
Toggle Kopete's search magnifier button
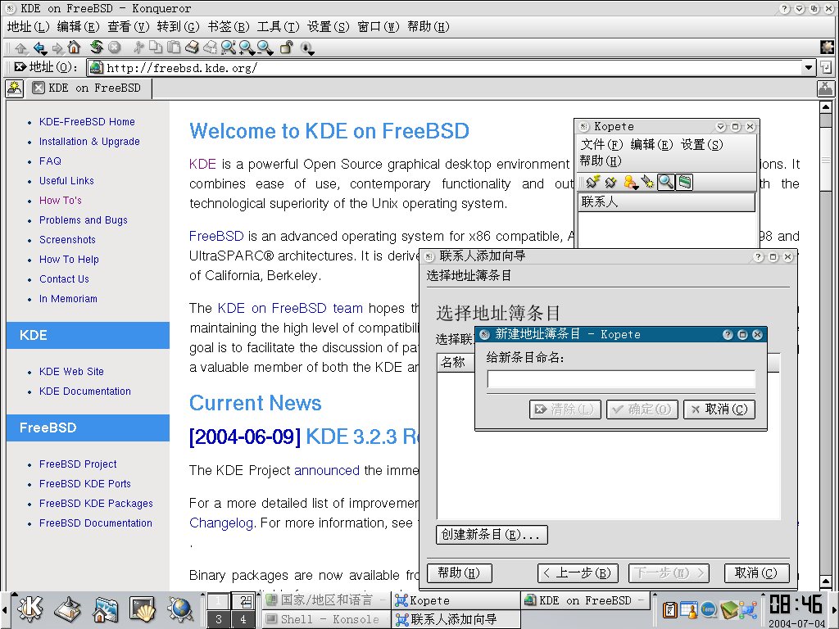pos(665,183)
